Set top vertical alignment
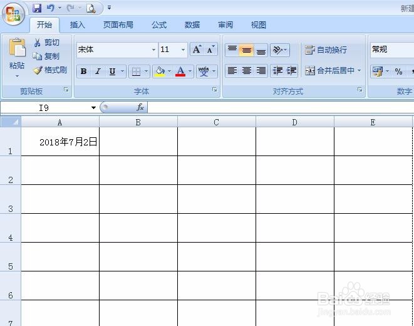414x326 pixels. [x=232, y=50]
